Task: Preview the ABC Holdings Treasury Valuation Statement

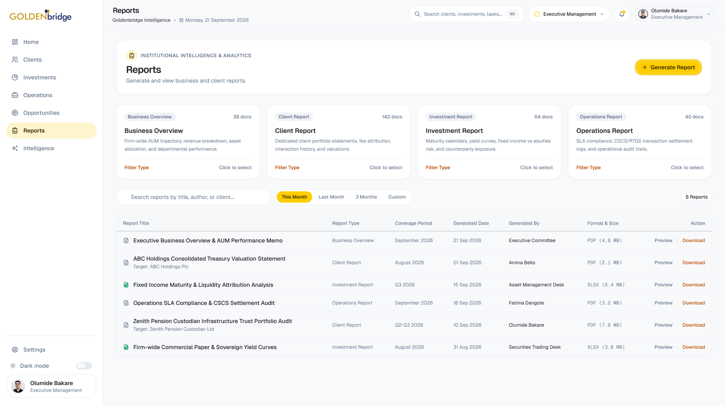Action: click(x=663, y=263)
